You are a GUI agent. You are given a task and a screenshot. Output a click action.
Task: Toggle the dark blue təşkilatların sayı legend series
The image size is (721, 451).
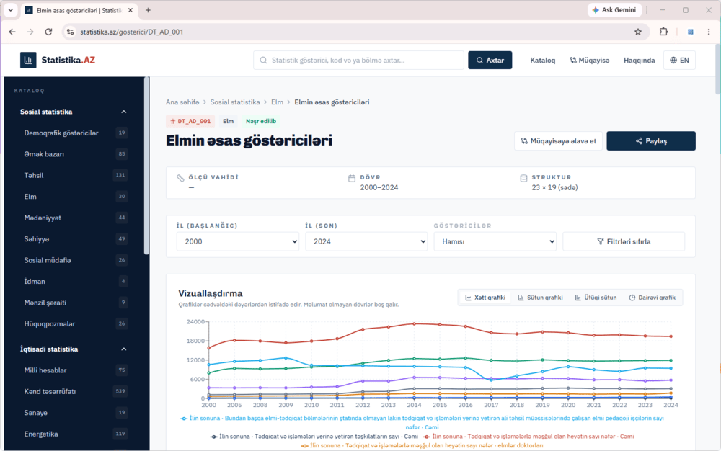(x=314, y=437)
